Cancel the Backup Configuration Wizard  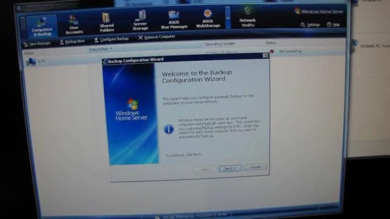pyautogui.click(x=255, y=167)
